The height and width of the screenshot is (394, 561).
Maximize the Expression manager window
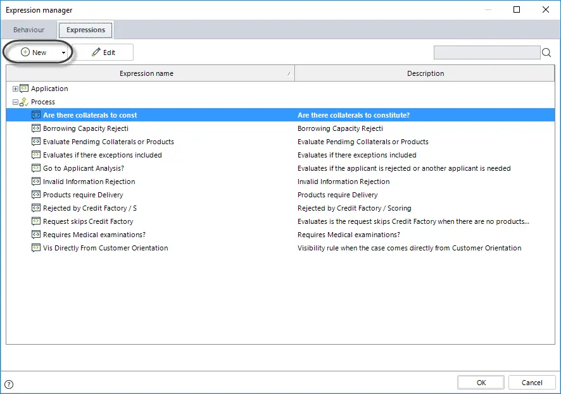[517, 9]
